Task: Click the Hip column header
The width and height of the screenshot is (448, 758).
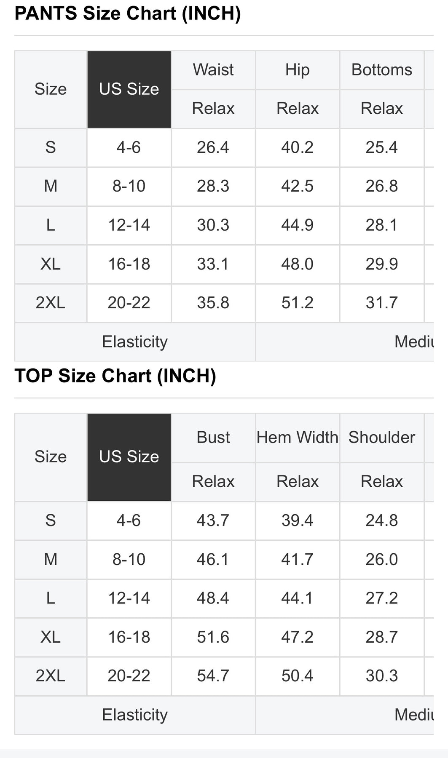Action: [x=297, y=70]
